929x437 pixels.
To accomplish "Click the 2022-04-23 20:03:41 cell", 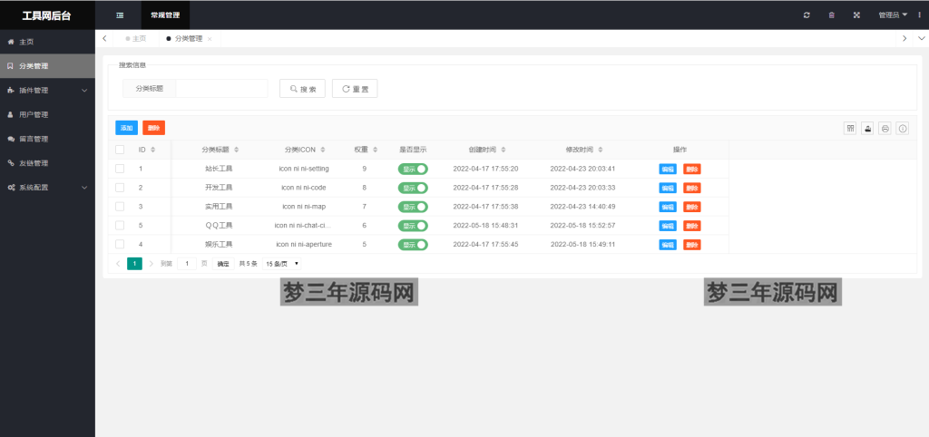I will click(583, 169).
